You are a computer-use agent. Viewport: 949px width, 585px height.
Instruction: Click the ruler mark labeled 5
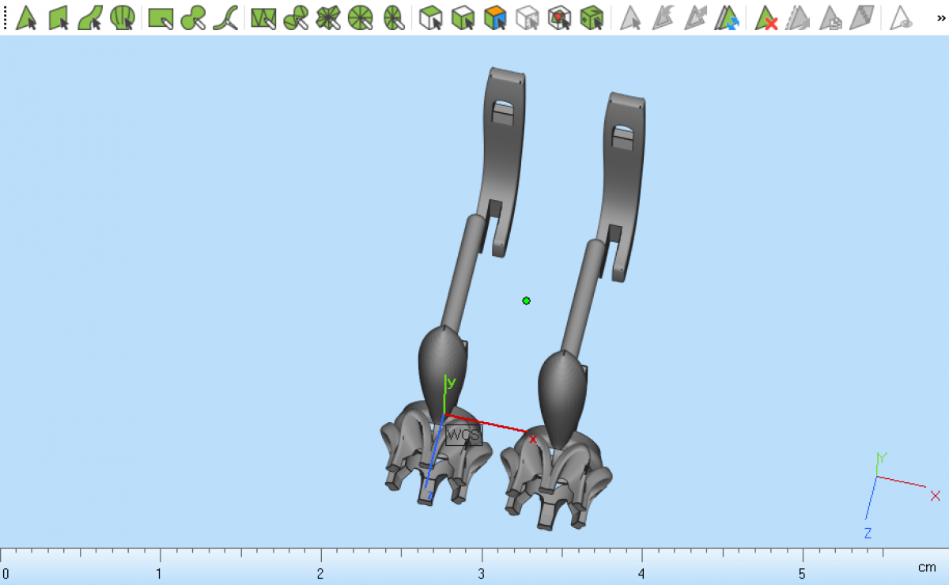point(802,572)
